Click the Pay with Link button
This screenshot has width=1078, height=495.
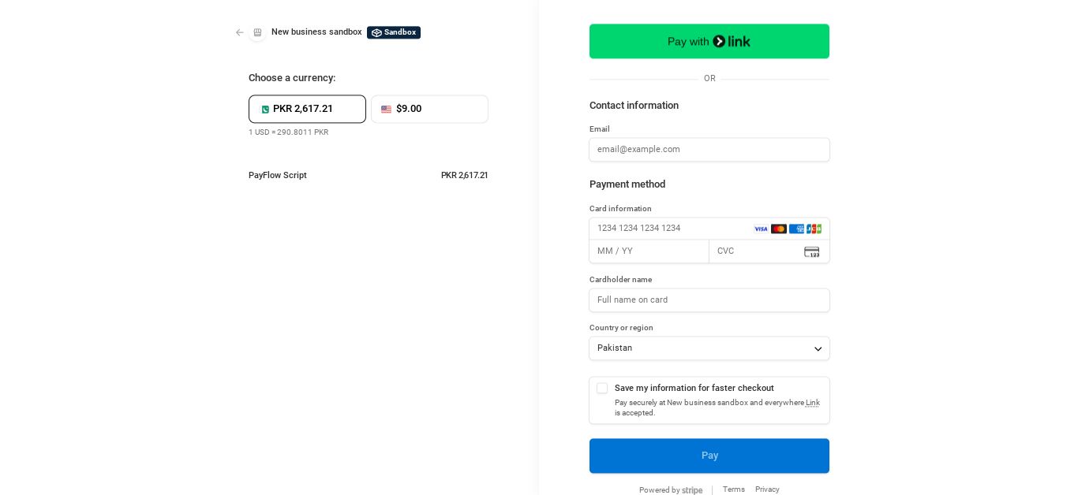coord(709,41)
